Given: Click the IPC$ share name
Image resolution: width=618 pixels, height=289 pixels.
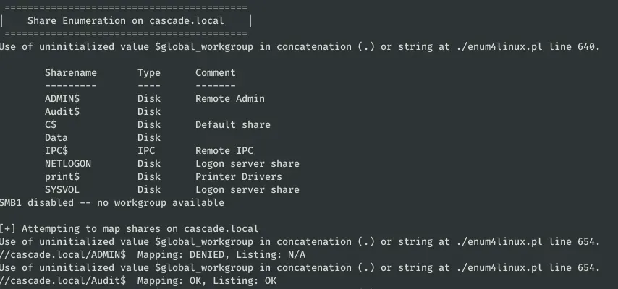Looking at the screenshot, I should (x=56, y=151).
